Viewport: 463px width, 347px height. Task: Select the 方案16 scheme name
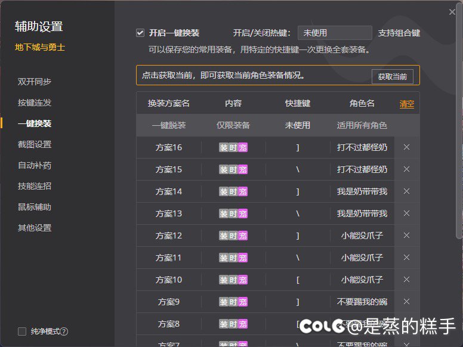click(169, 147)
